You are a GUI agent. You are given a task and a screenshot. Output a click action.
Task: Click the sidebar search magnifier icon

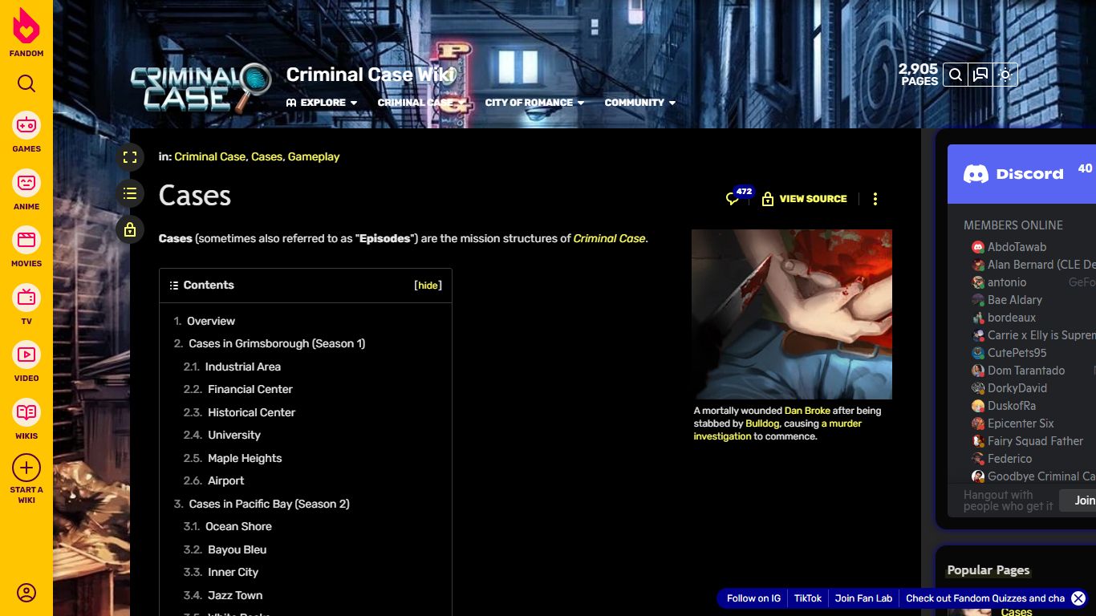[x=26, y=83]
